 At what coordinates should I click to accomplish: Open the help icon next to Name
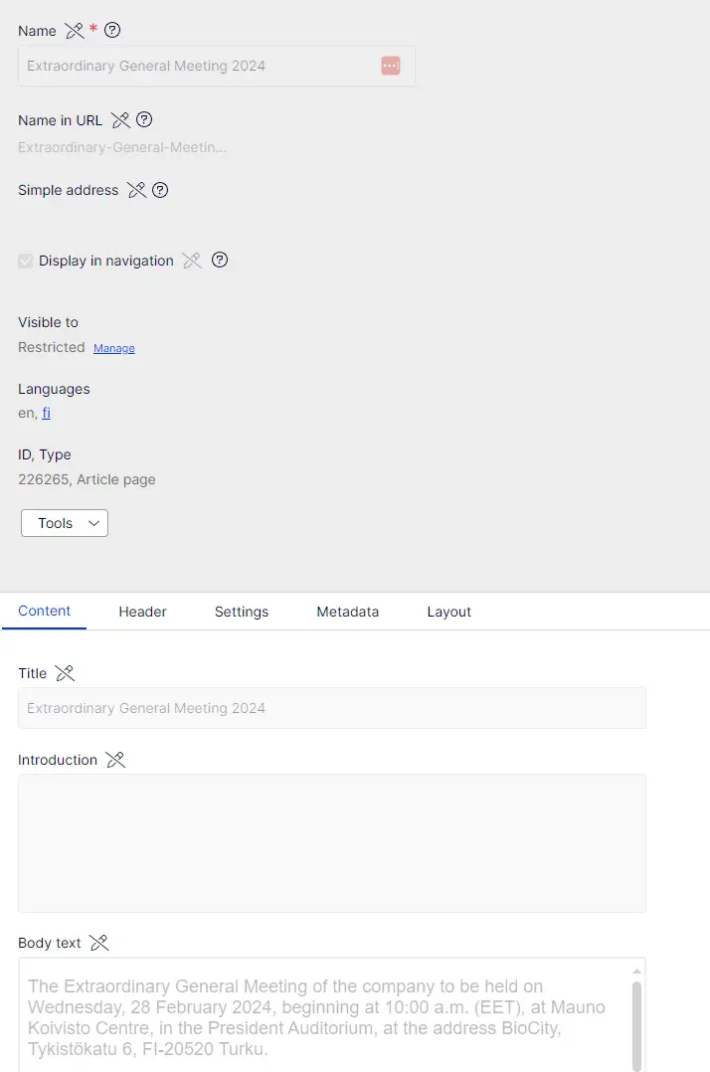tap(112, 31)
